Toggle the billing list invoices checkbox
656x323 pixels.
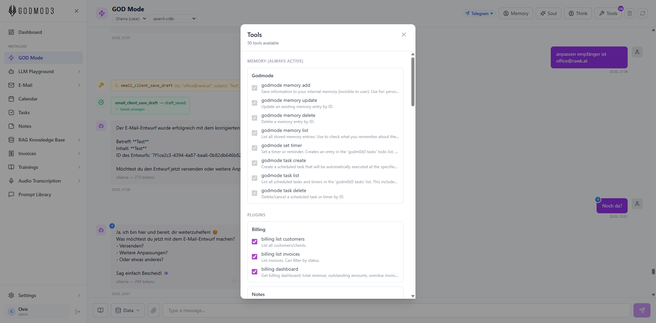point(255,257)
